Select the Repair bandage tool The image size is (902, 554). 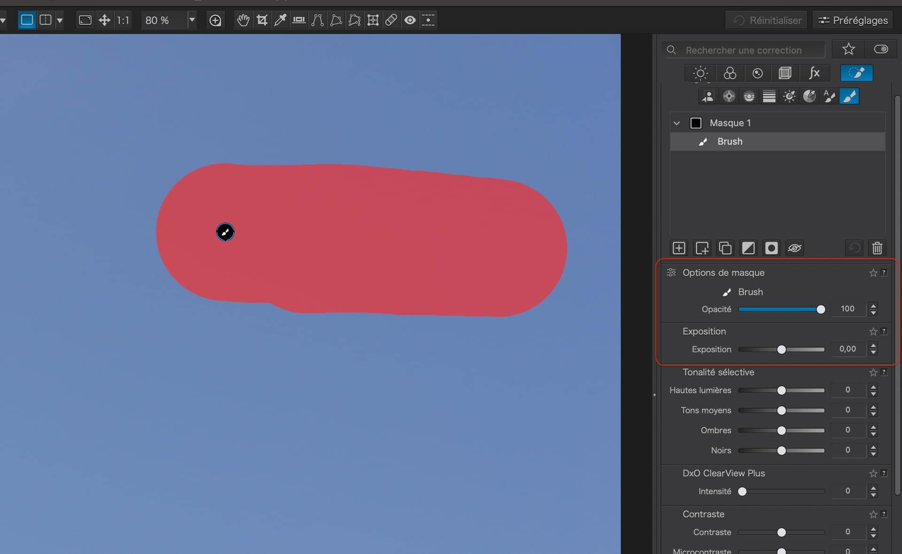point(391,20)
